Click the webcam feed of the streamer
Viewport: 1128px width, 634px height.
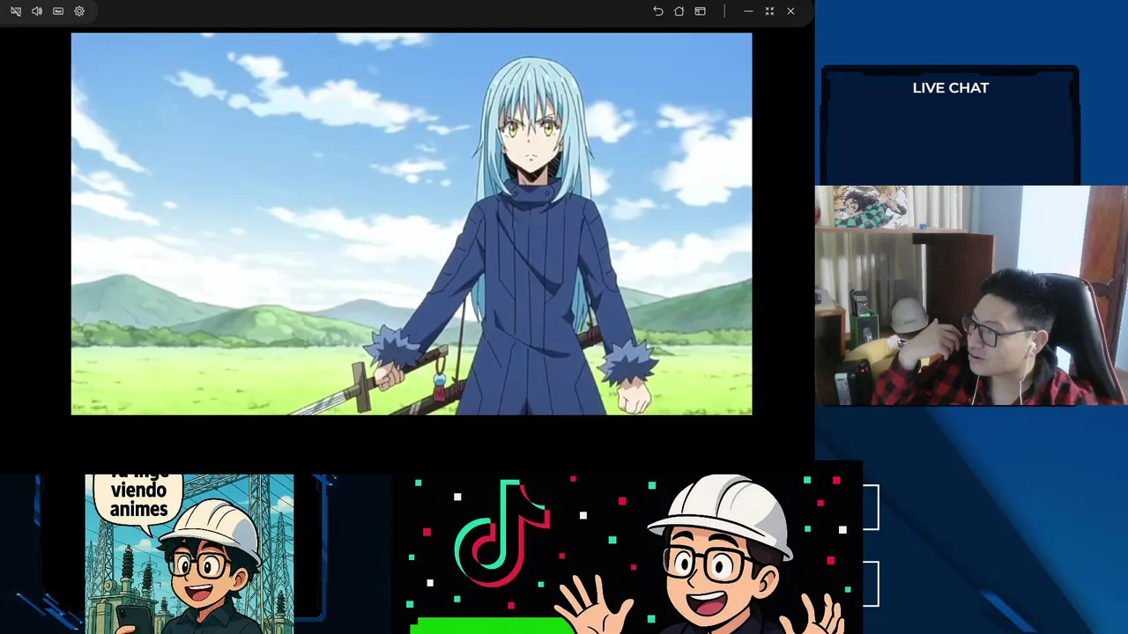click(x=971, y=295)
